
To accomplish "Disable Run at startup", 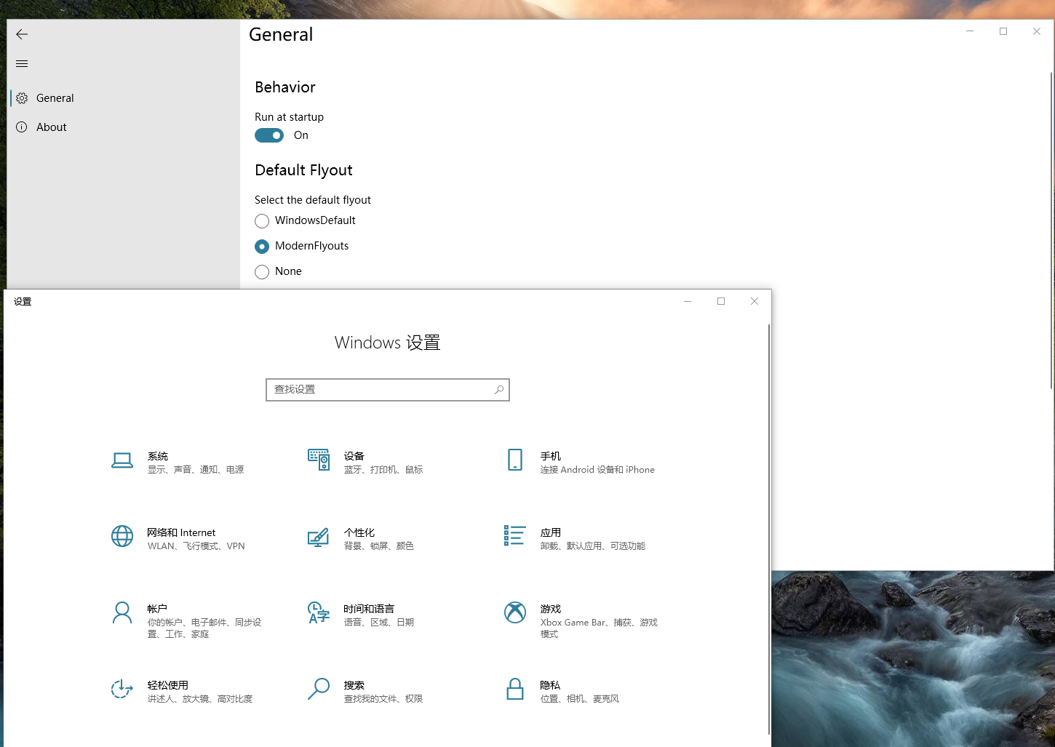I will pos(269,135).
